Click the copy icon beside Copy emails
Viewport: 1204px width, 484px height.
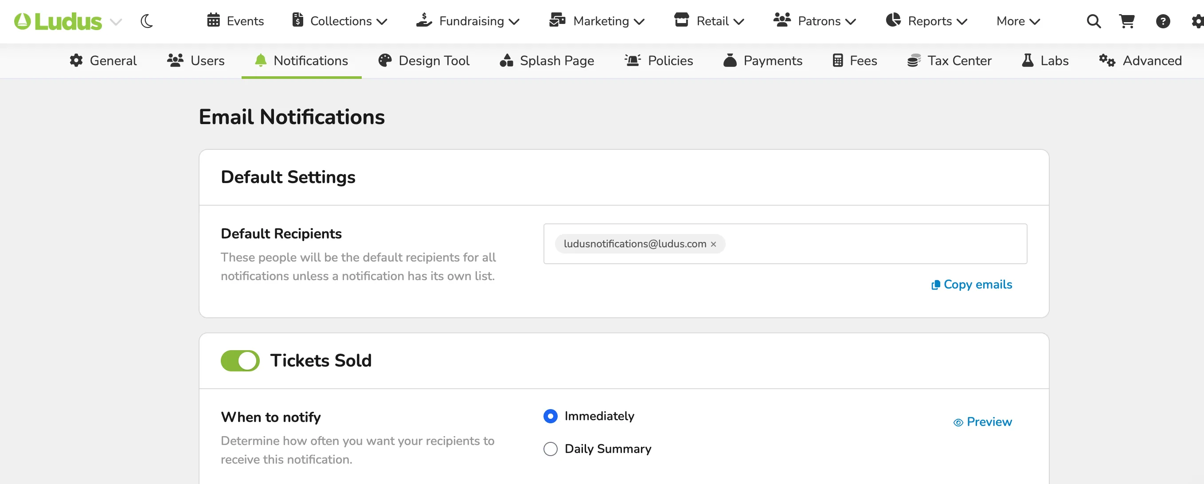pyautogui.click(x=935, y=285)
